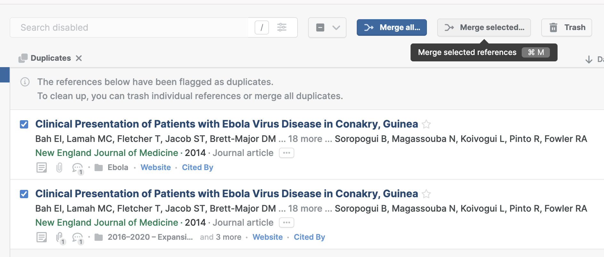This screenshot has width=604, height=257.
Task: Click the slash shortcut key icon in search
Action: 262,27
